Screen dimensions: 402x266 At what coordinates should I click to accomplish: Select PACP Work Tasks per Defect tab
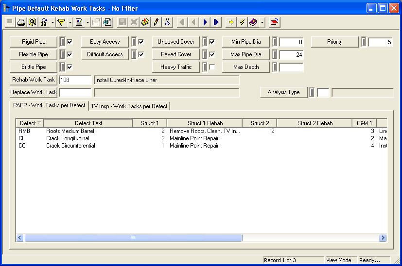pos(49,105)
